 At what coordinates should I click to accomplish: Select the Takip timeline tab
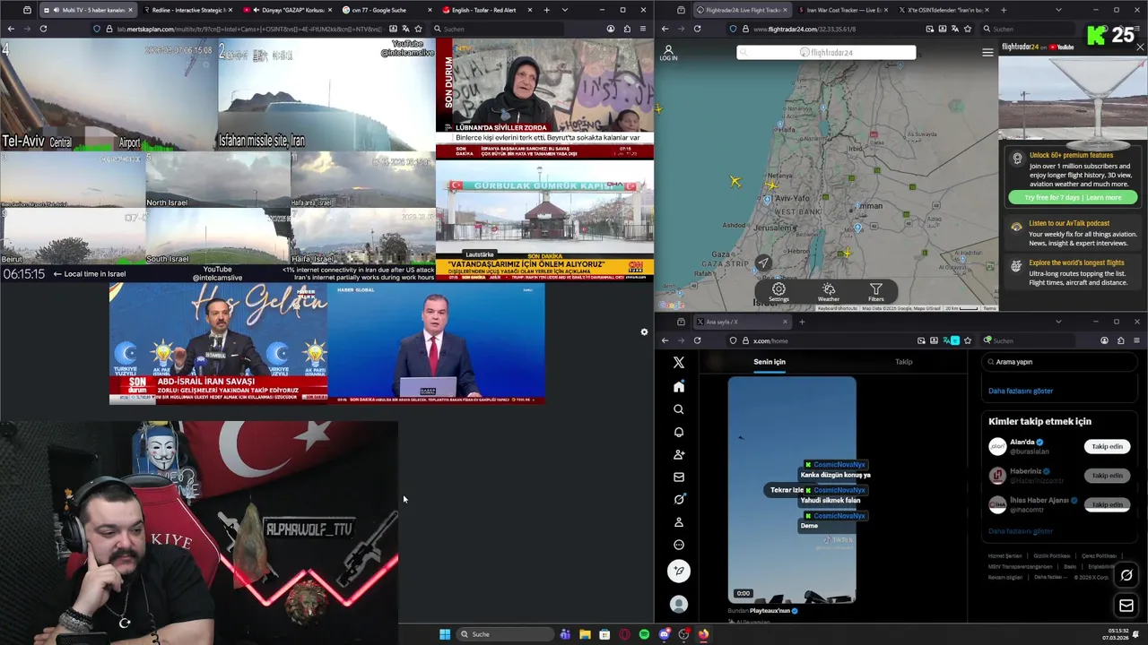(903, 362)
